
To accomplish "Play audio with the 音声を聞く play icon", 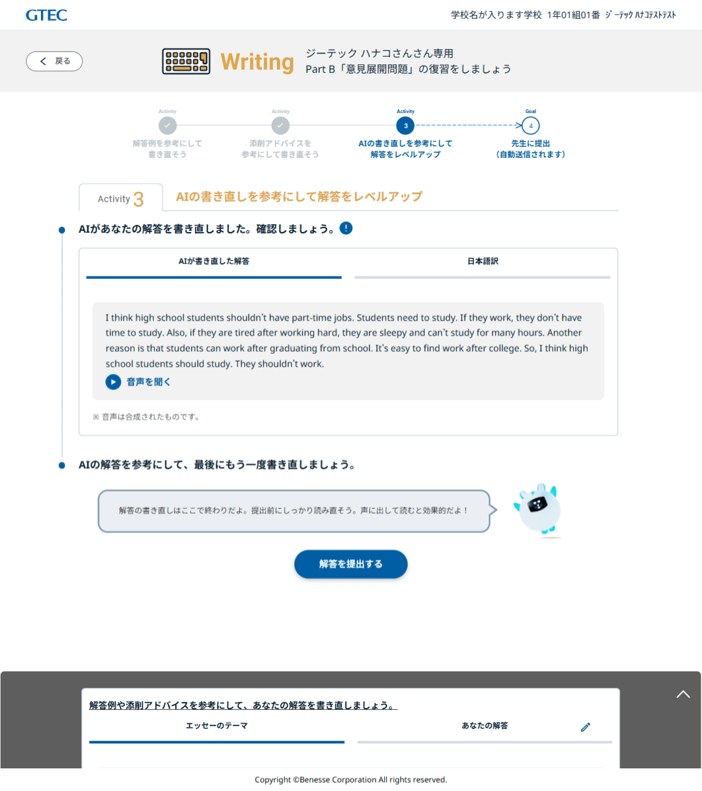I will click(113, 382).
